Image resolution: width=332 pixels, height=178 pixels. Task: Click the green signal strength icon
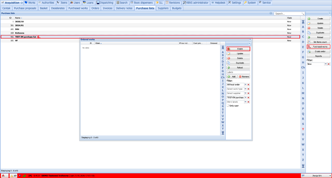[x=24, y=176]
